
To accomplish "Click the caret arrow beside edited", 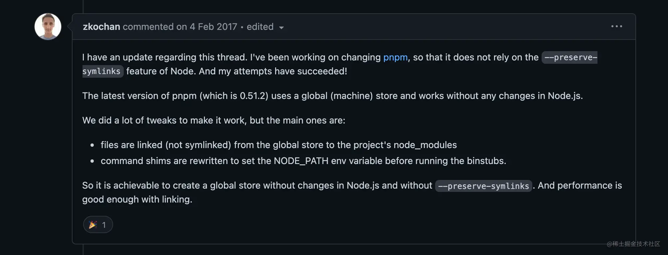I will [281, 28].
